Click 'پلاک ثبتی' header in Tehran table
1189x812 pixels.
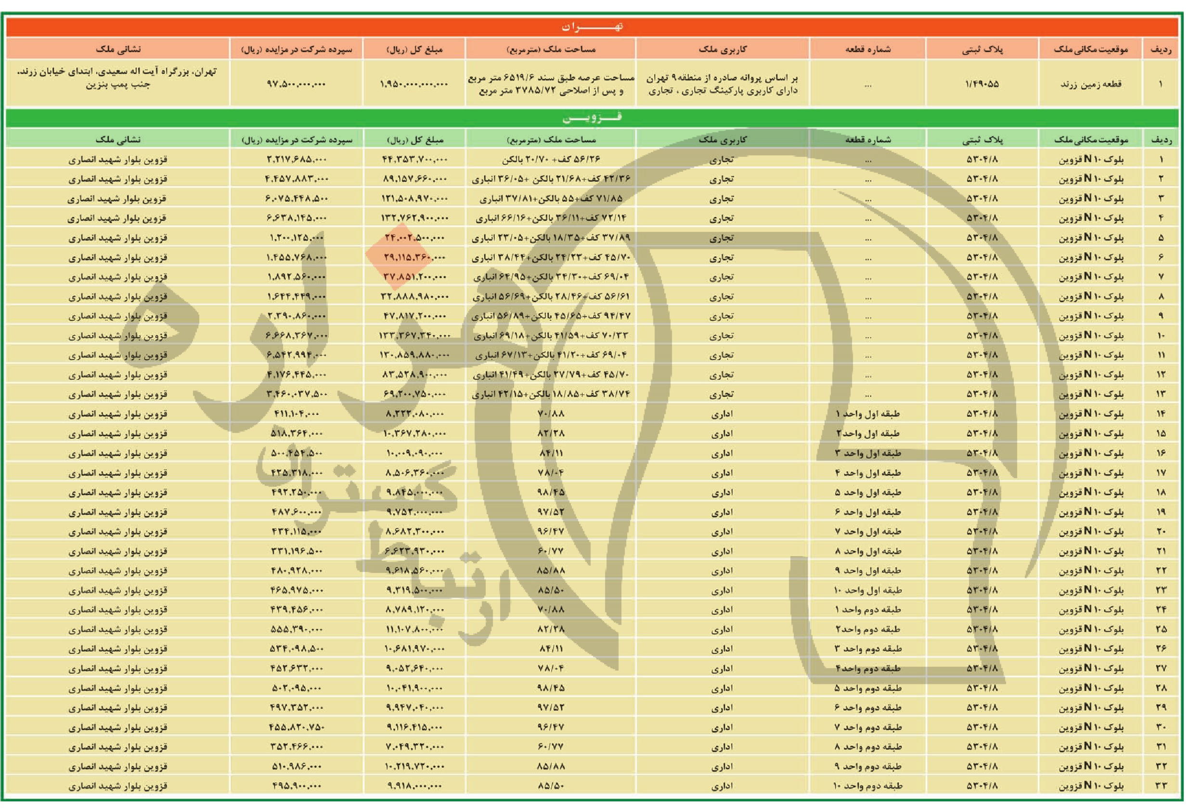point(982,49)
